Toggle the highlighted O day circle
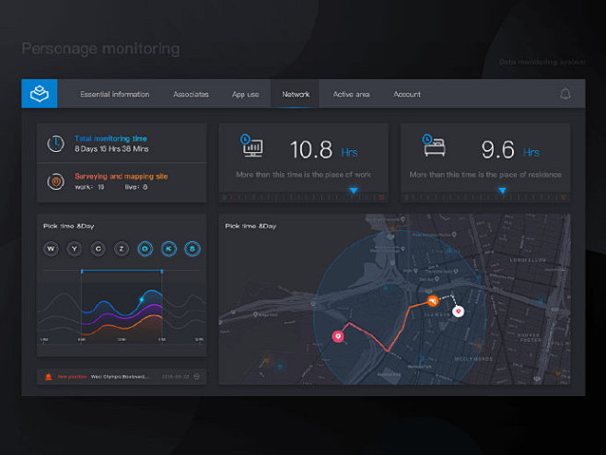Screen dimensions: 606x455 click(145, 249)
